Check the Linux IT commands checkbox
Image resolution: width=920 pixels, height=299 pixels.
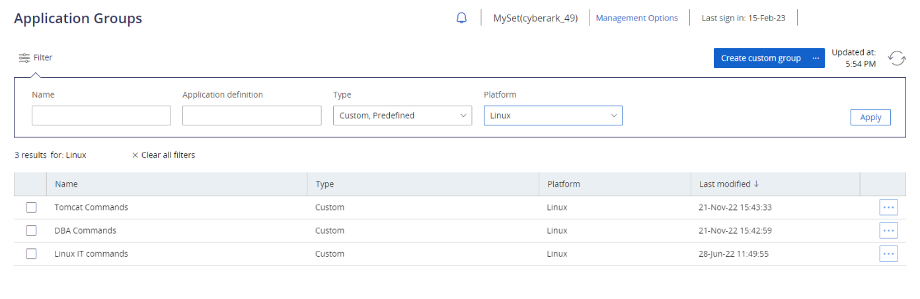tap(31, 253)
